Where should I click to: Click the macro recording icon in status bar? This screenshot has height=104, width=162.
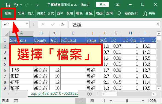pos(16,101)
